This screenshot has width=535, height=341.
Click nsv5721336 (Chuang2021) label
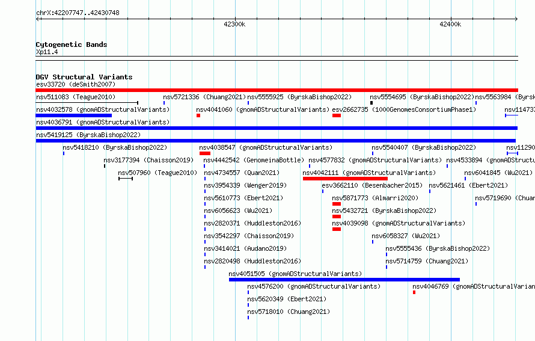click(x=204, y=97)
